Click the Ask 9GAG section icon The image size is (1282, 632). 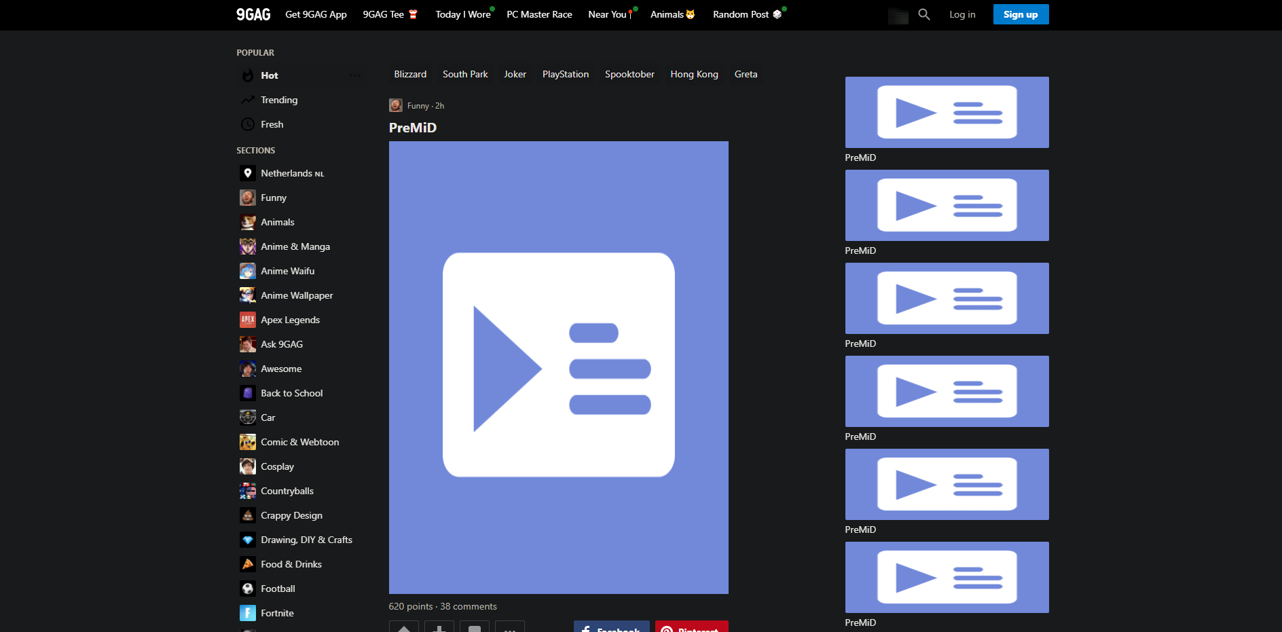pos(248,344)
